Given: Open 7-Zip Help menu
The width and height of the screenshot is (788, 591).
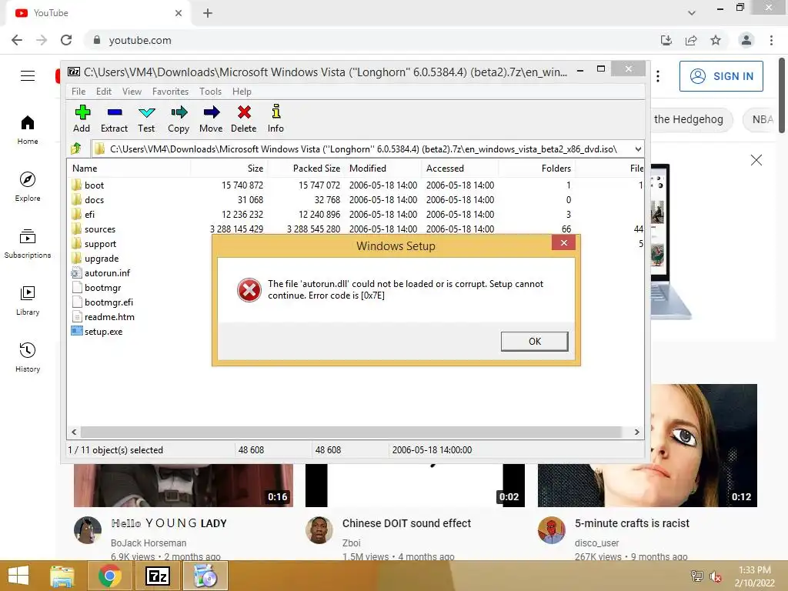Looking at the screenshot, I should 242,92.
